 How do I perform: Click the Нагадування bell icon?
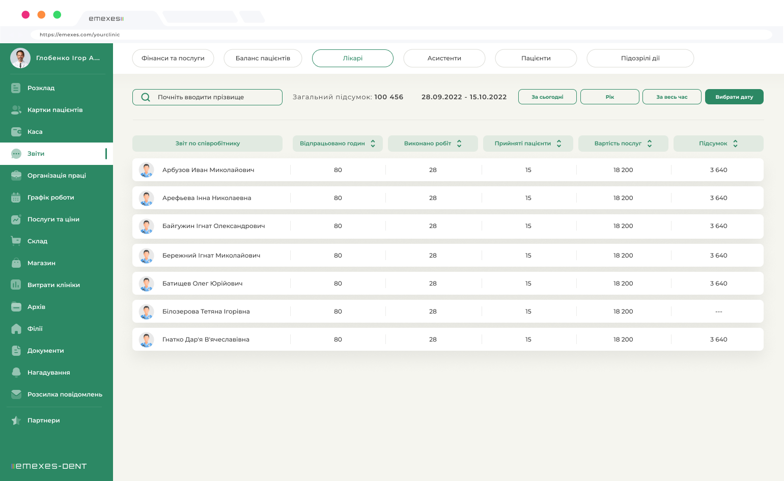point(16,373)
